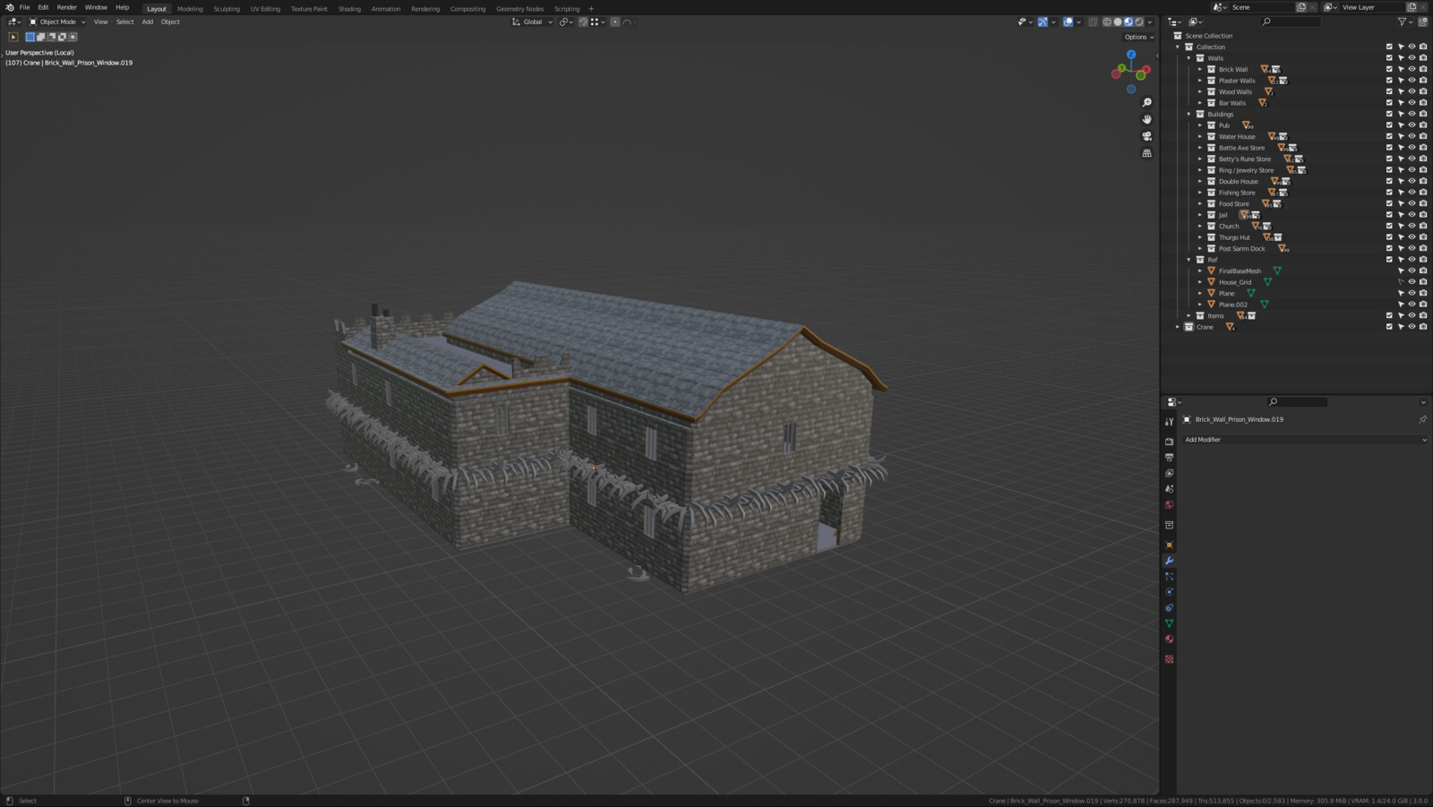The image size is (1433, 807).
Task: Open the Global transform orientation dropdown
Action: click(532, 22)
